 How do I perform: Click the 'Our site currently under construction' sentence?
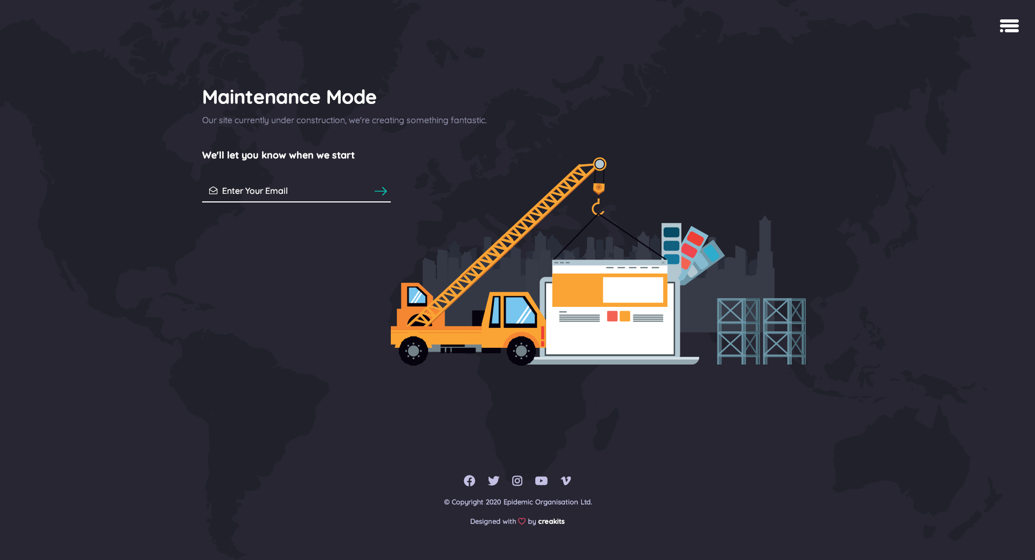click(344, 120)
